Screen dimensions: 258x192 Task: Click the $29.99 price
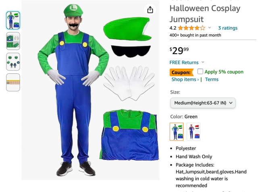pos(179,50)
